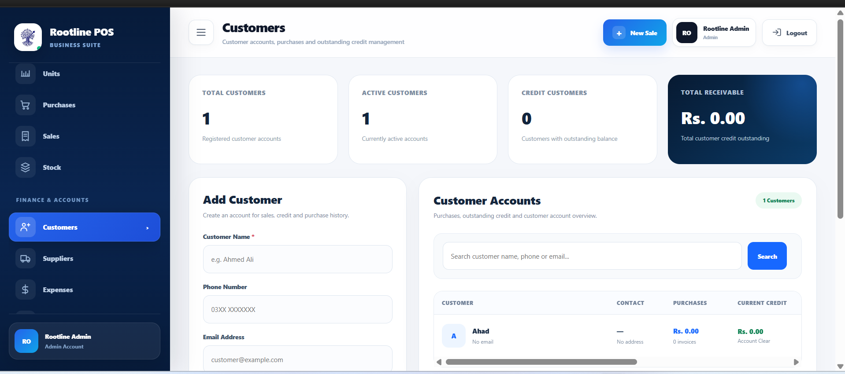The width and height of the screenshot is (845, 374).
Task: Click the Expenses dollar icon
Action: click(x=26, y=290)
